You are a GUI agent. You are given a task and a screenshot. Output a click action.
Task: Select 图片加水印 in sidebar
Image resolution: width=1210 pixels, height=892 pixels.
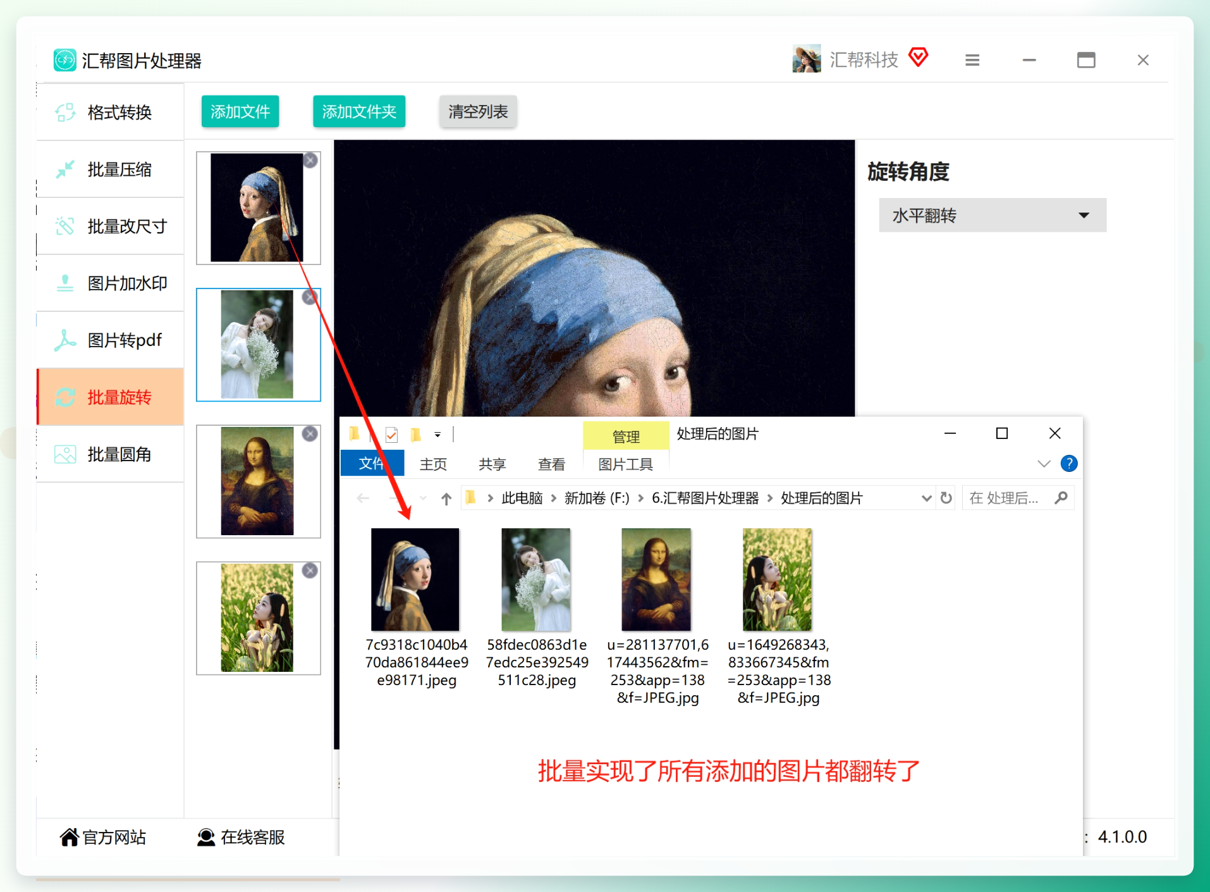[110, 283]
